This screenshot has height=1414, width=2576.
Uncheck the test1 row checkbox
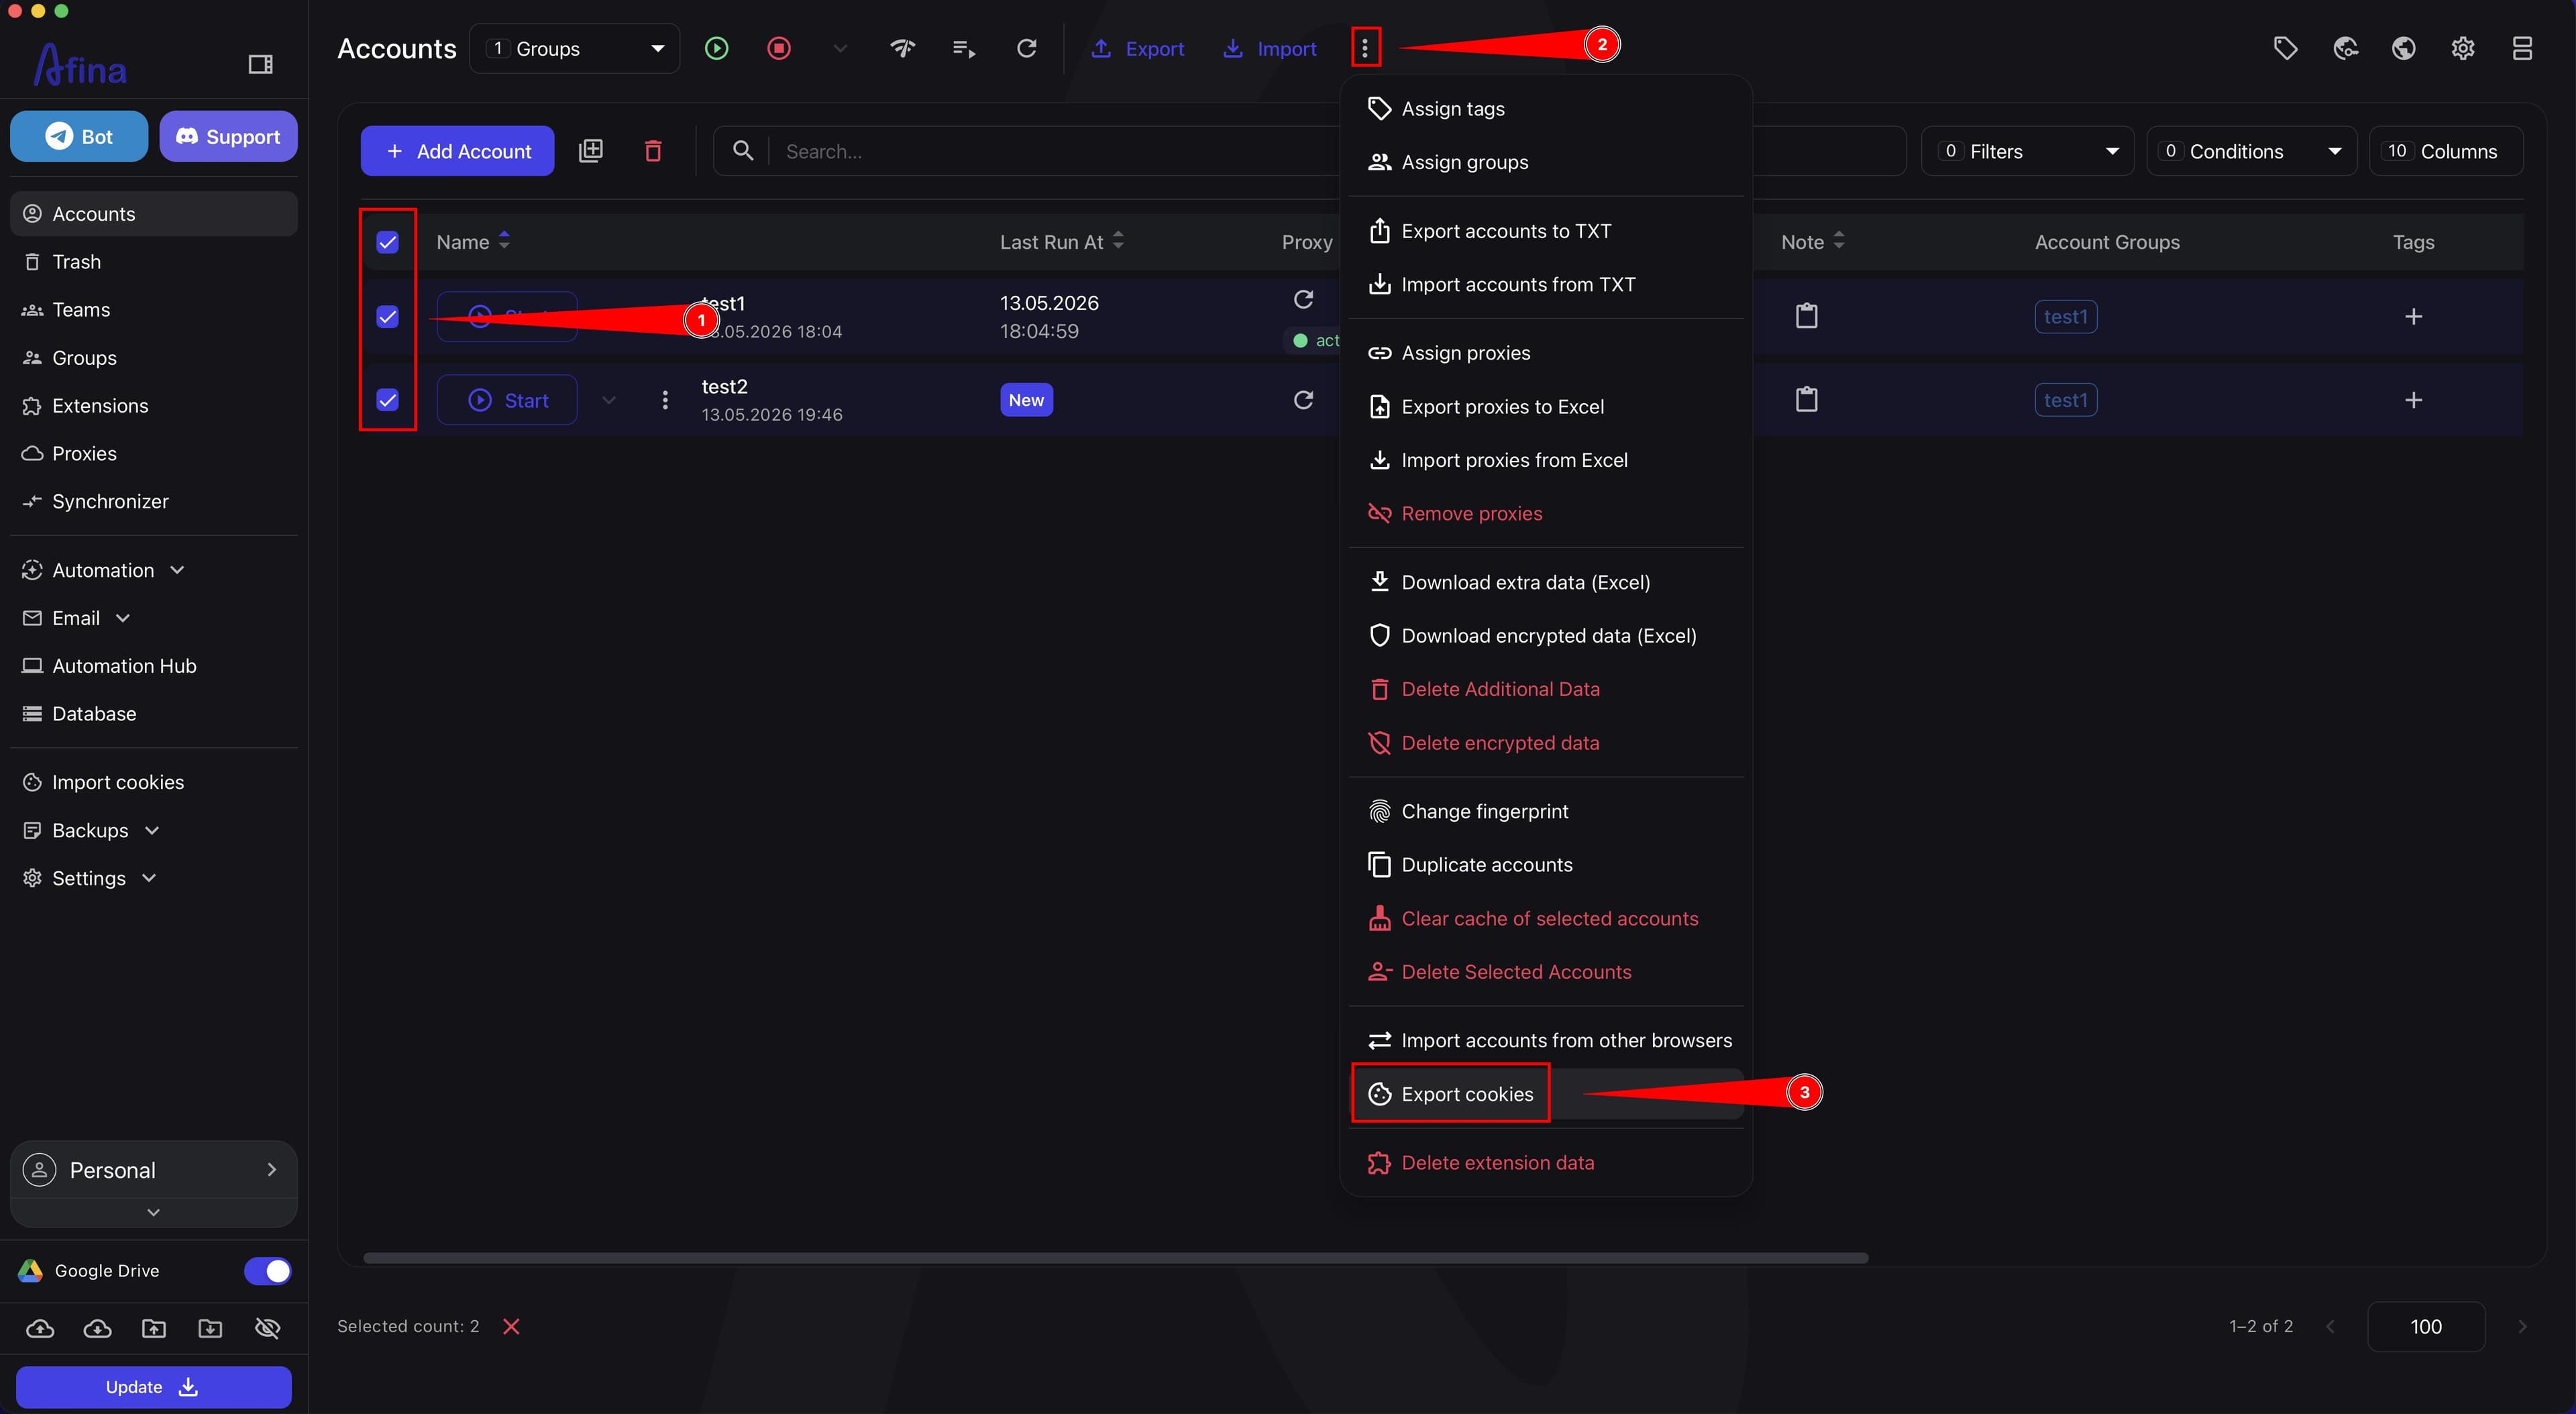(x=387, y=317)
